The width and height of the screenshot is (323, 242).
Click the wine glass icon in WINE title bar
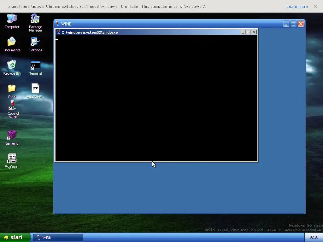[x=57, y=24]
